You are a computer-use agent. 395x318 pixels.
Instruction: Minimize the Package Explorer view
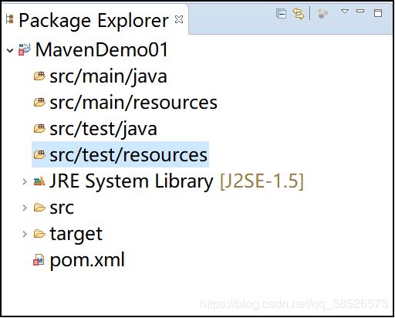(360, 11)
